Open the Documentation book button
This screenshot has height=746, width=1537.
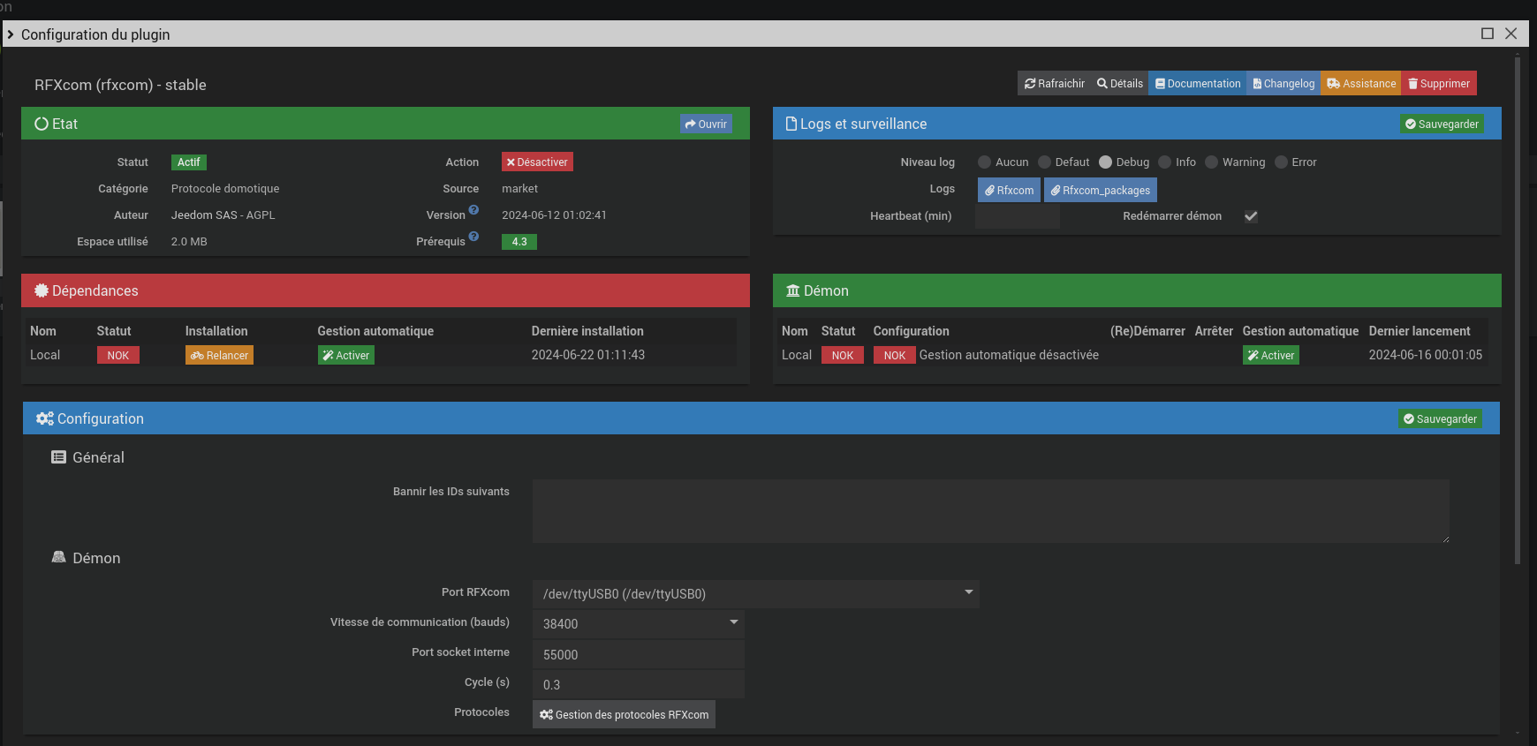click(x=1198, y=84)
